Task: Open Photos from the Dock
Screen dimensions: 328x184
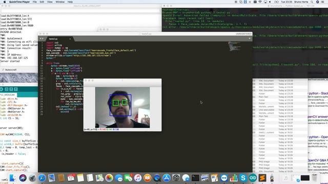Action: [109, 178]
